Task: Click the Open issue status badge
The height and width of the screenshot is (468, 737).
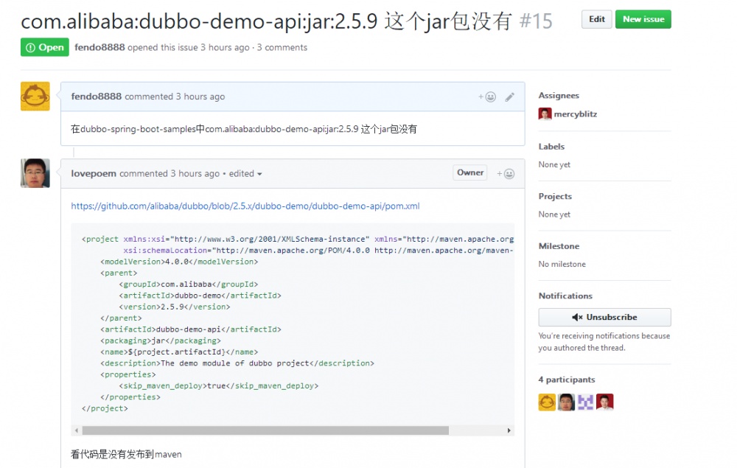Action: click(45, 47)
